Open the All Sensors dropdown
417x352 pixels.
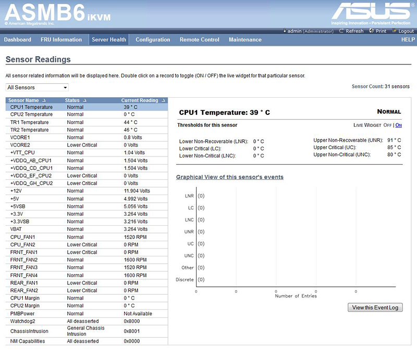(x=37, y=87)
